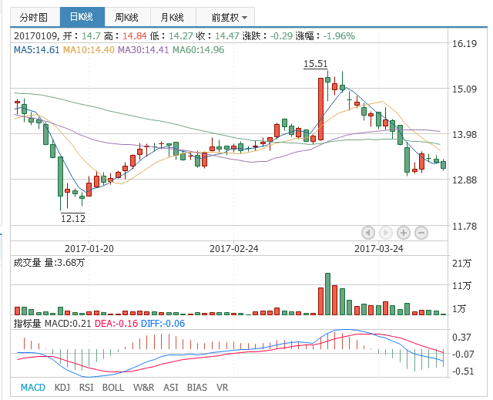Select the W&R indicator
The height and width of the screenshot is (400, 493).
coord(143,387)
